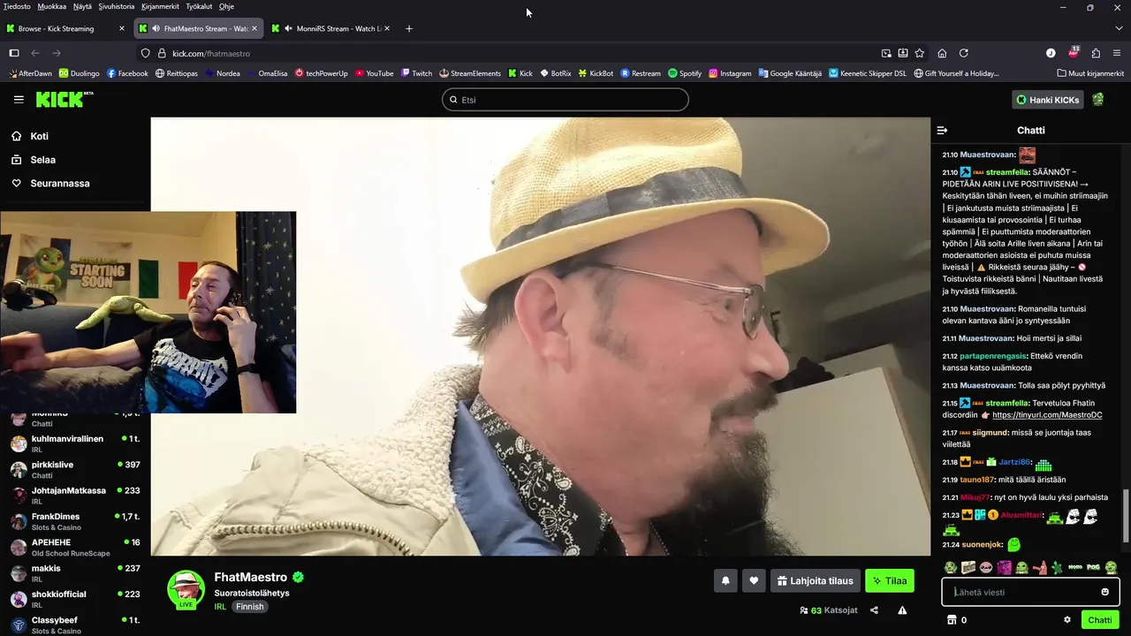Click the notification bell button under stream
Image resolution: width=1131 pixels, height=636 pixels.
725,580
